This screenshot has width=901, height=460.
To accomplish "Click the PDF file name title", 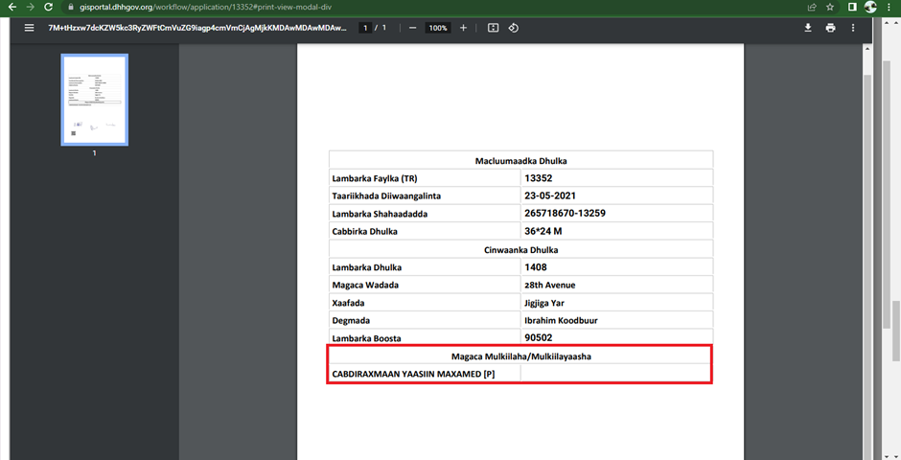I will (x=197, y=28).
